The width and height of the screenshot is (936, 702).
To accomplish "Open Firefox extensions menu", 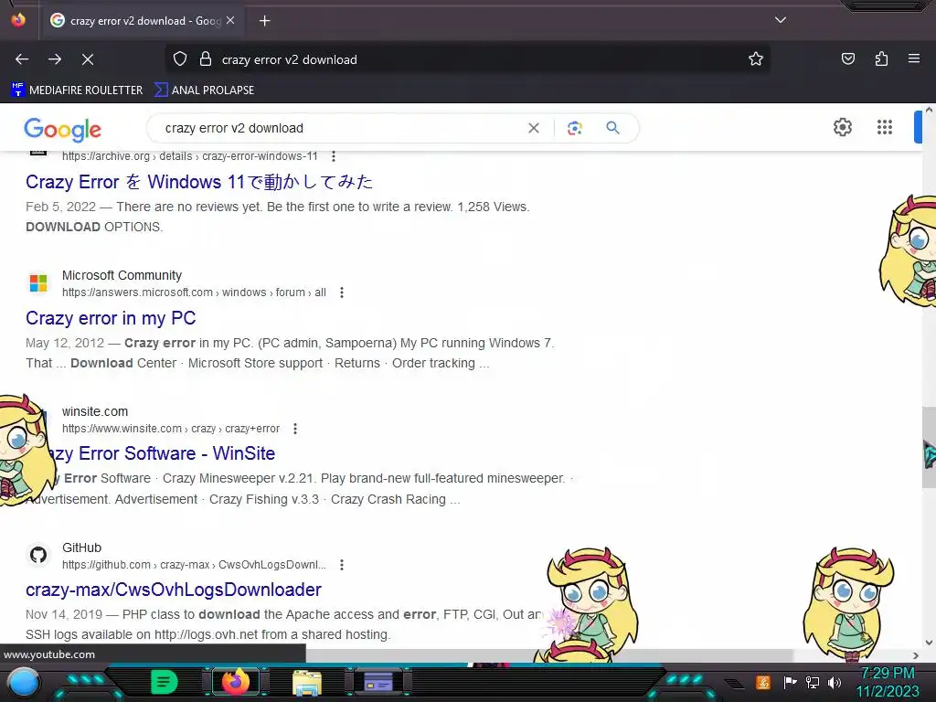I will coord(881,59).
